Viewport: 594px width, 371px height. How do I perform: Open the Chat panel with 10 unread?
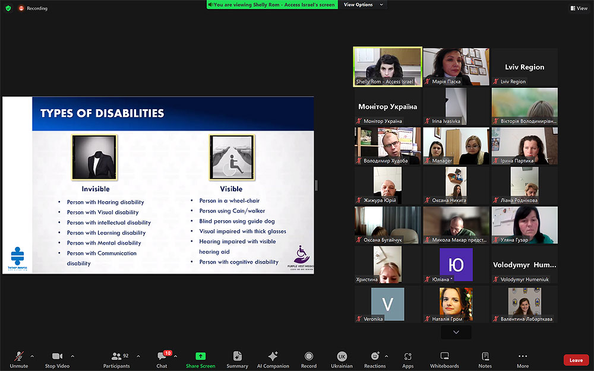(162, 360)
